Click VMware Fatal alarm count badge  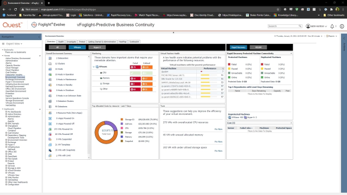[135, 67]
